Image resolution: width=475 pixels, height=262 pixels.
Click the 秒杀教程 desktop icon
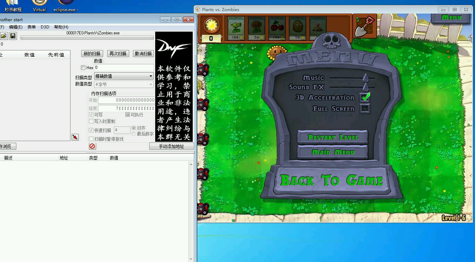click(13, 6)
